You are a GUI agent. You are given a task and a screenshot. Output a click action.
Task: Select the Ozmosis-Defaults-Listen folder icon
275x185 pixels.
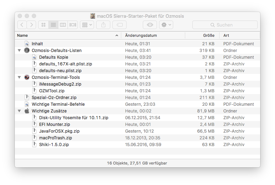click(27, 50)
